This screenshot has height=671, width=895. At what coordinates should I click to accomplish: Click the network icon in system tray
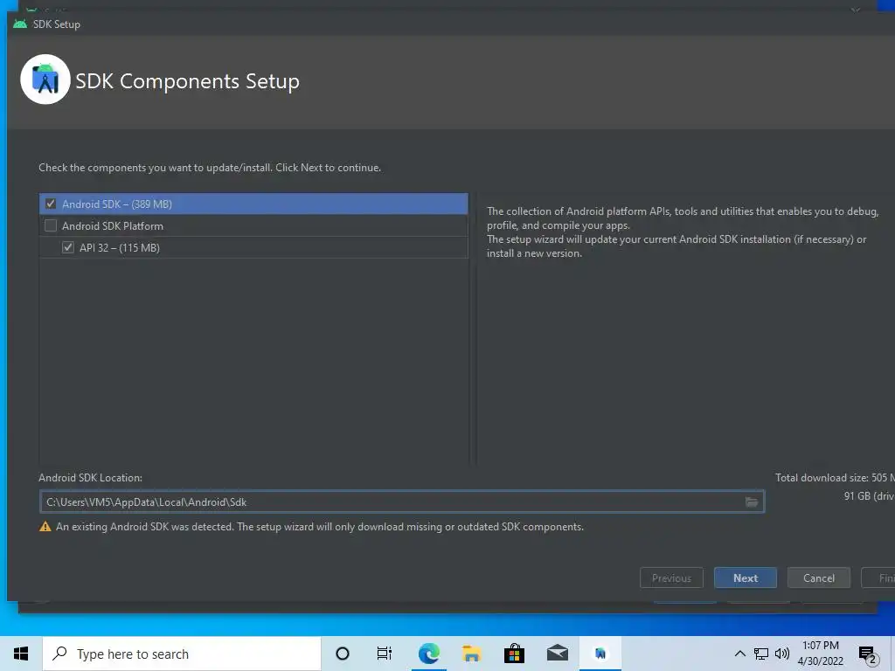[761, 654]
